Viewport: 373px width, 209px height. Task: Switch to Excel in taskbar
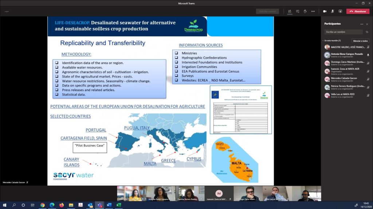[x=118, y=205]
